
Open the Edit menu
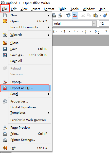pos(14,9)
